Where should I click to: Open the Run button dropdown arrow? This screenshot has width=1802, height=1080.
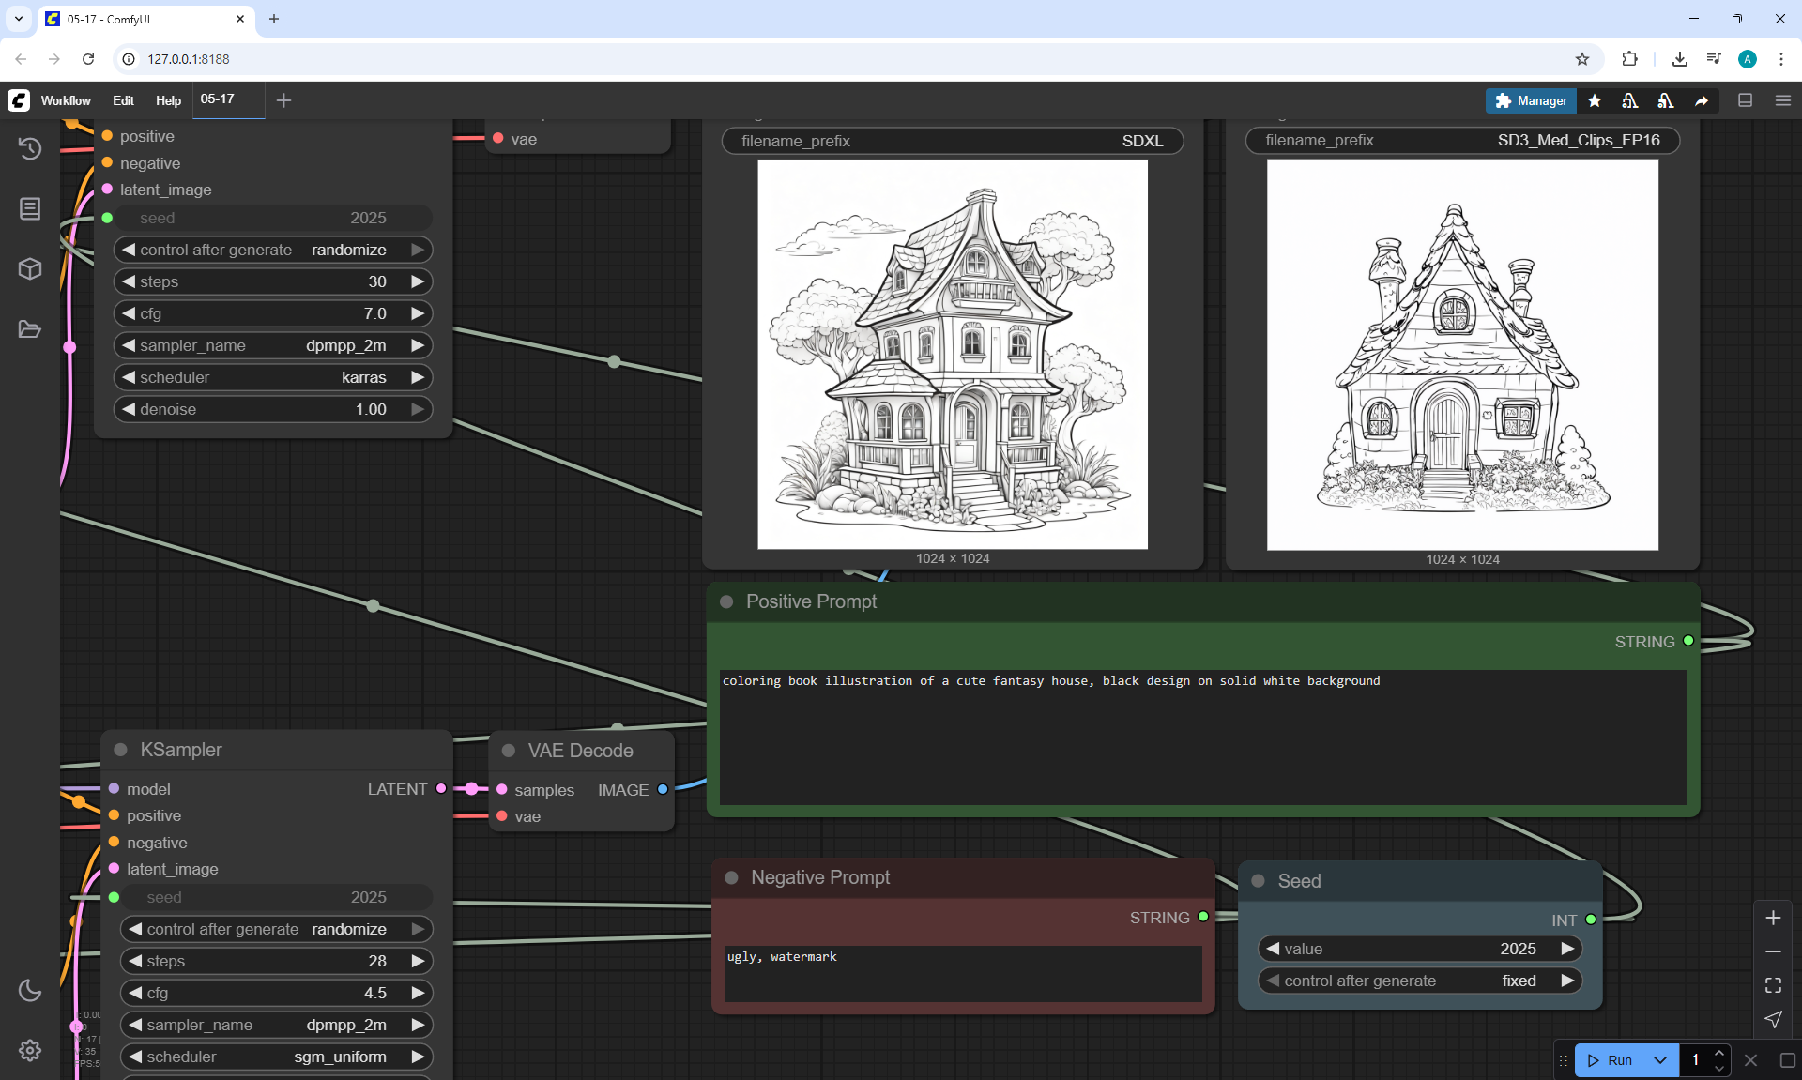tap(1659, 1060)
